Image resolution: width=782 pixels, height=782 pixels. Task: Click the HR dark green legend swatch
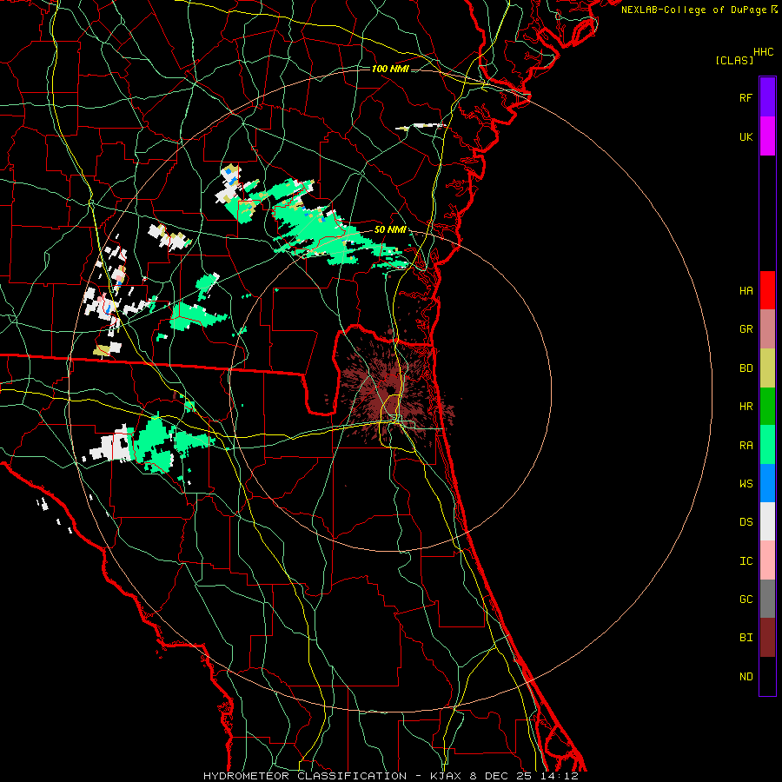[x=767, y=407]
